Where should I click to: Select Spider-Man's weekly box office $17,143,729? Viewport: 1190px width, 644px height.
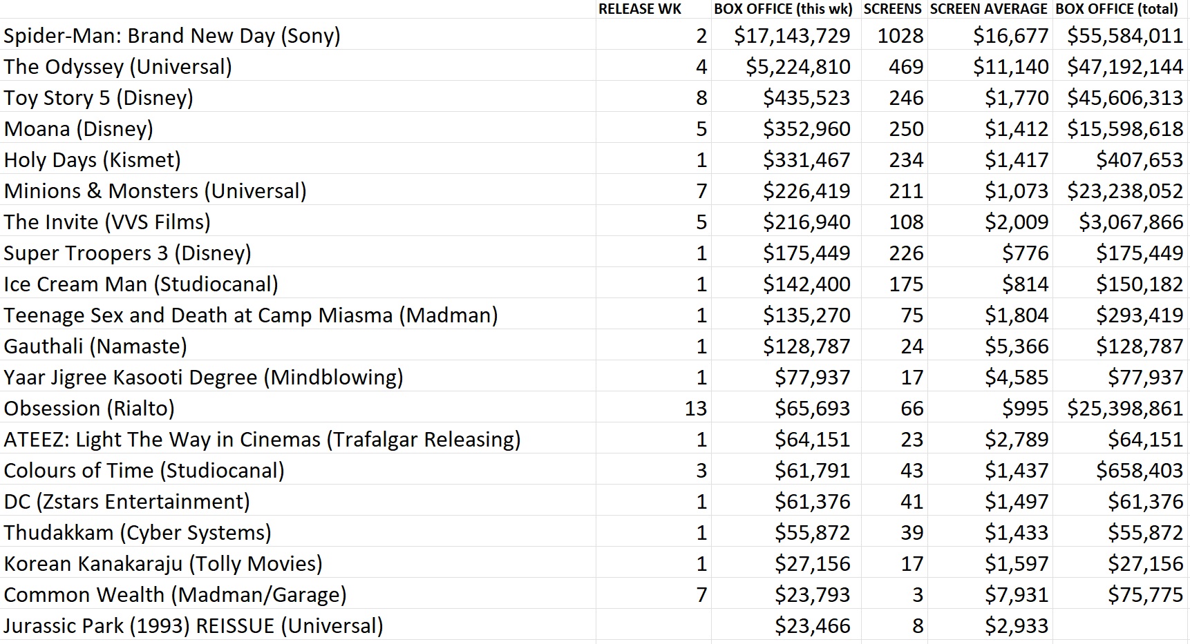[792, 36]
